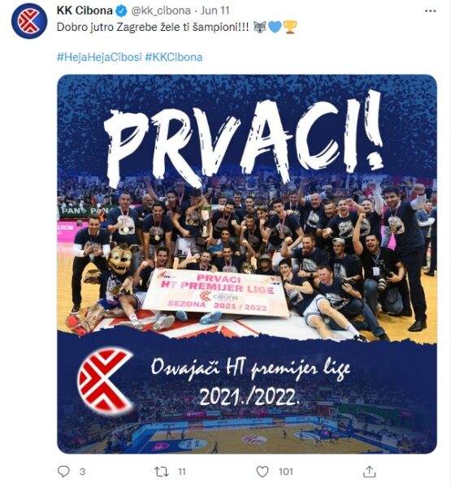View the retweet count of 11
Viewport: 455px width, 487px height.
182,472
